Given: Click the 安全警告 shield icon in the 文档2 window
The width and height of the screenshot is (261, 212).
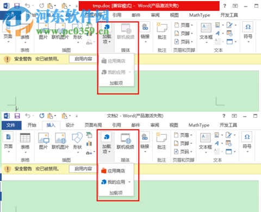Looking at the screenshot, I should 8,169.
